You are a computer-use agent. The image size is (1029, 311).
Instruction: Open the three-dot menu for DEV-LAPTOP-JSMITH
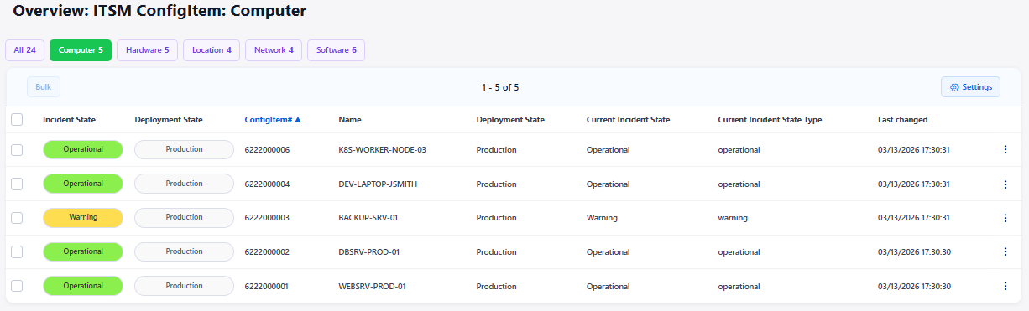point(1005,184)
